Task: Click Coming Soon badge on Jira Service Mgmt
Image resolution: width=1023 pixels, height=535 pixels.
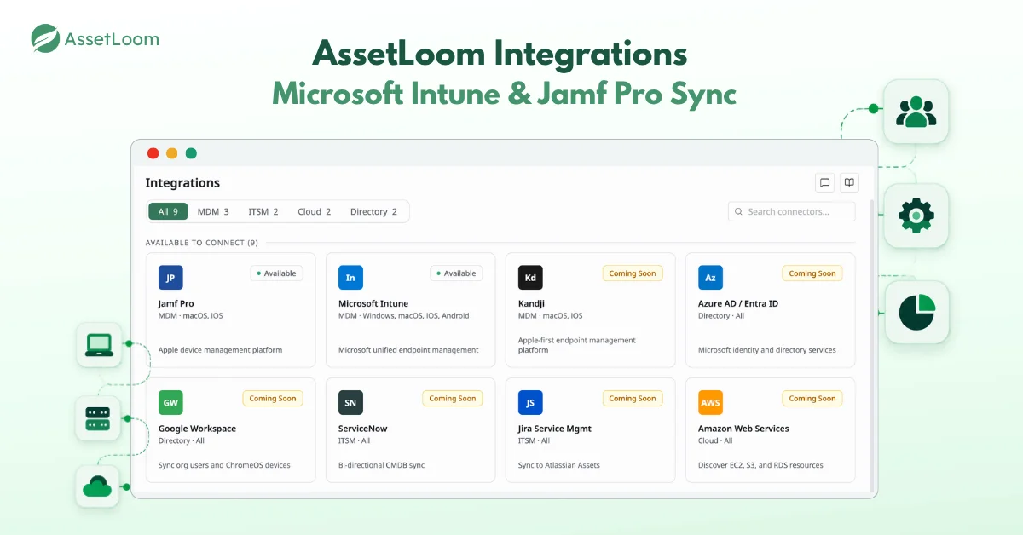Action: pyautogui.click(x=633, y=398)
